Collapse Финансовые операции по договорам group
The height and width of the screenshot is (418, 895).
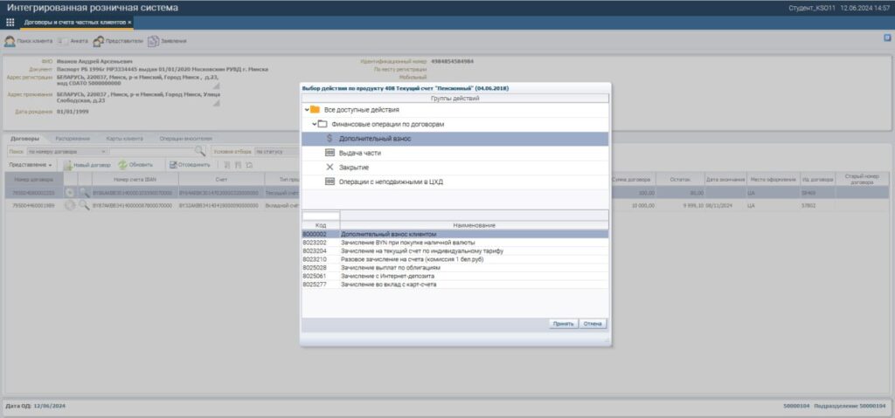(x=314, y=125)
